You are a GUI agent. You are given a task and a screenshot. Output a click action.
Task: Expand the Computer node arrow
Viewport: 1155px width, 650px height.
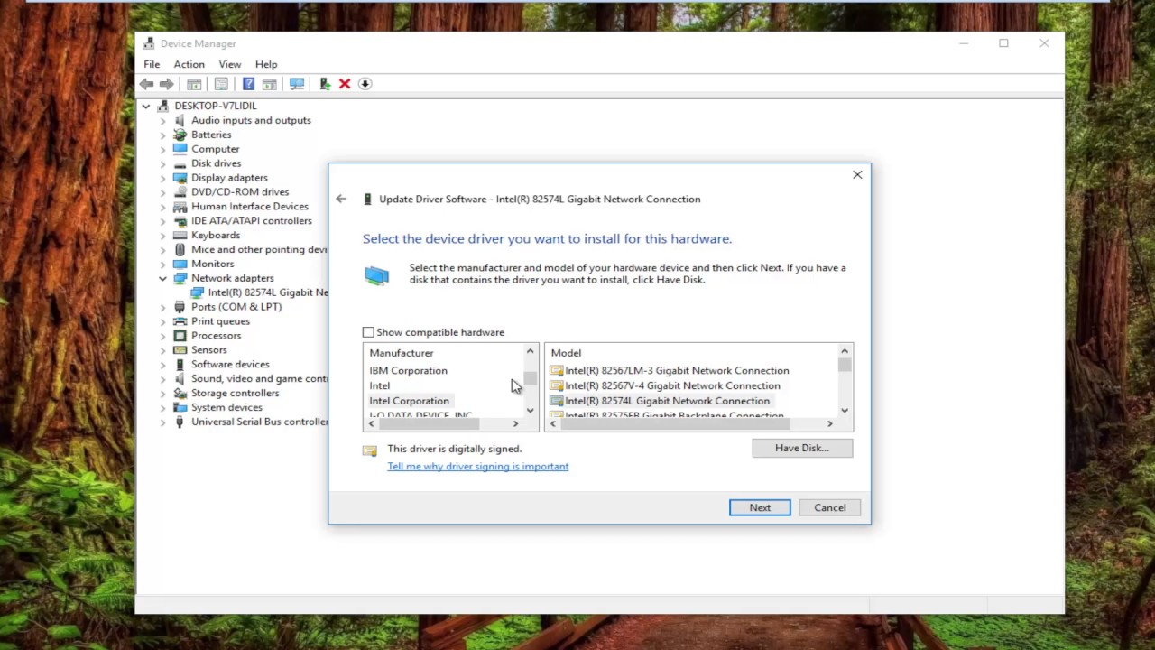coord(163,149)
